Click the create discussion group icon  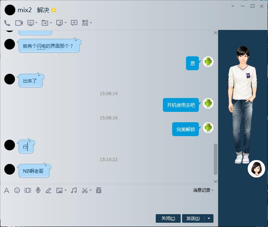pos(74,23)
